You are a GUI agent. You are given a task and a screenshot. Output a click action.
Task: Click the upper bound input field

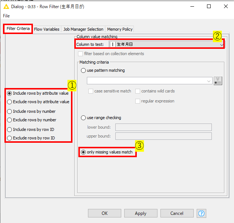pos(163,136)
